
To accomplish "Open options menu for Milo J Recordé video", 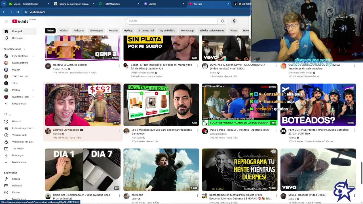I will click(x=354, y=195).
